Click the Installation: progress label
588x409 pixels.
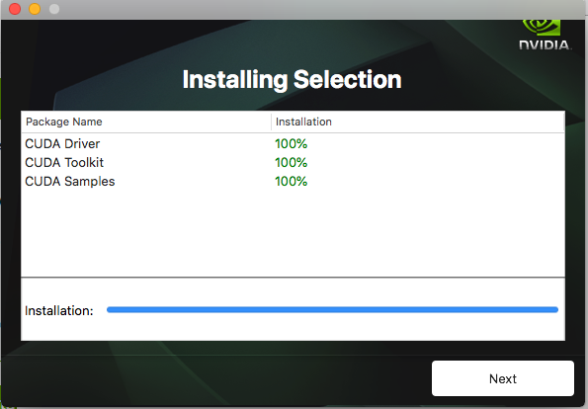(59, 311)
